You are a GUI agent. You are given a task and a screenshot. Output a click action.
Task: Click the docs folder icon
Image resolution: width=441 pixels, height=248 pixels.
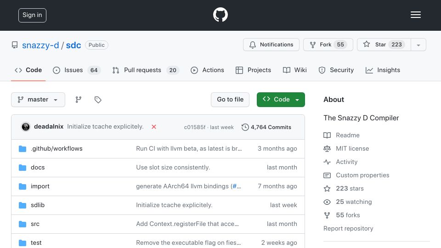click(x=23, y=168)
